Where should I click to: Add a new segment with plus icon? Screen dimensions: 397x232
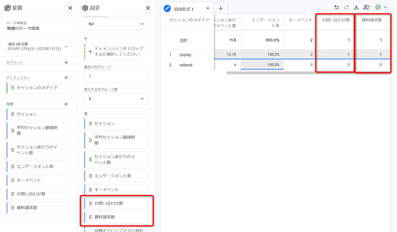(66, 62)
